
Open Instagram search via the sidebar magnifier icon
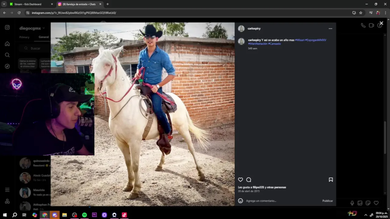point(7,55)
